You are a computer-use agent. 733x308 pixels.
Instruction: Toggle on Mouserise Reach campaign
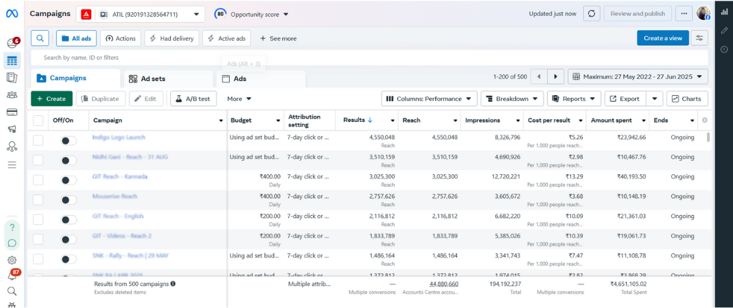(69, 200)
